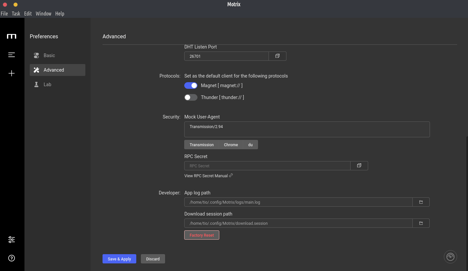Enable the Thunder protocol toggle

tap(191, 97)
